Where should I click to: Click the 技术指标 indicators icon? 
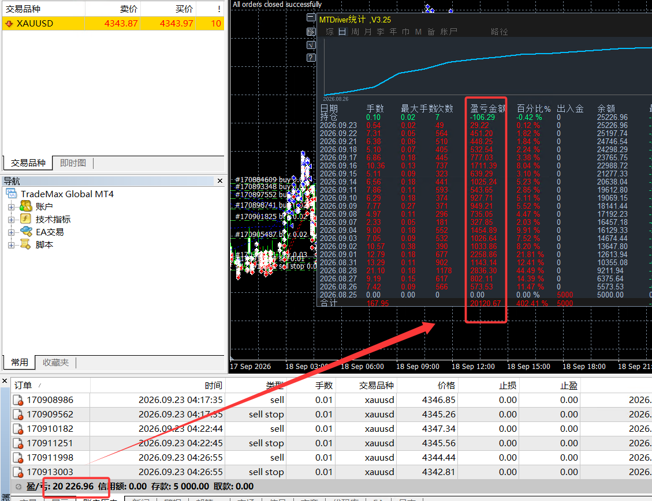click(x=26, y=219)
